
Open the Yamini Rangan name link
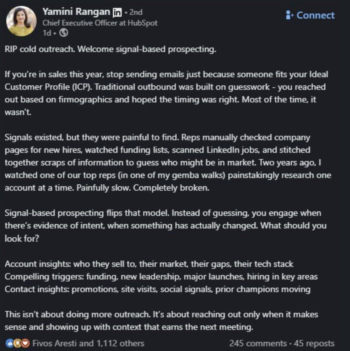tap(77, 12)
